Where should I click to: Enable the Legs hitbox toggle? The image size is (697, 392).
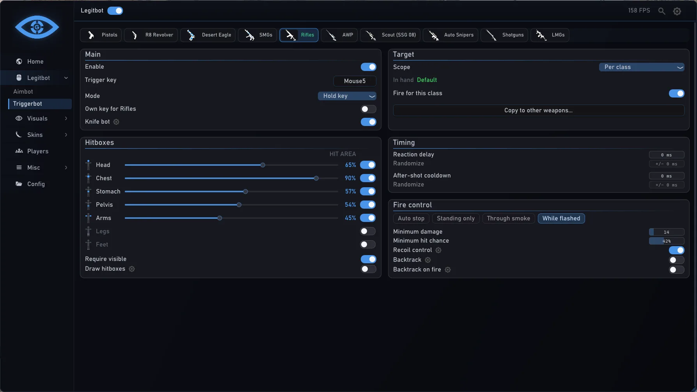[368, 231]
